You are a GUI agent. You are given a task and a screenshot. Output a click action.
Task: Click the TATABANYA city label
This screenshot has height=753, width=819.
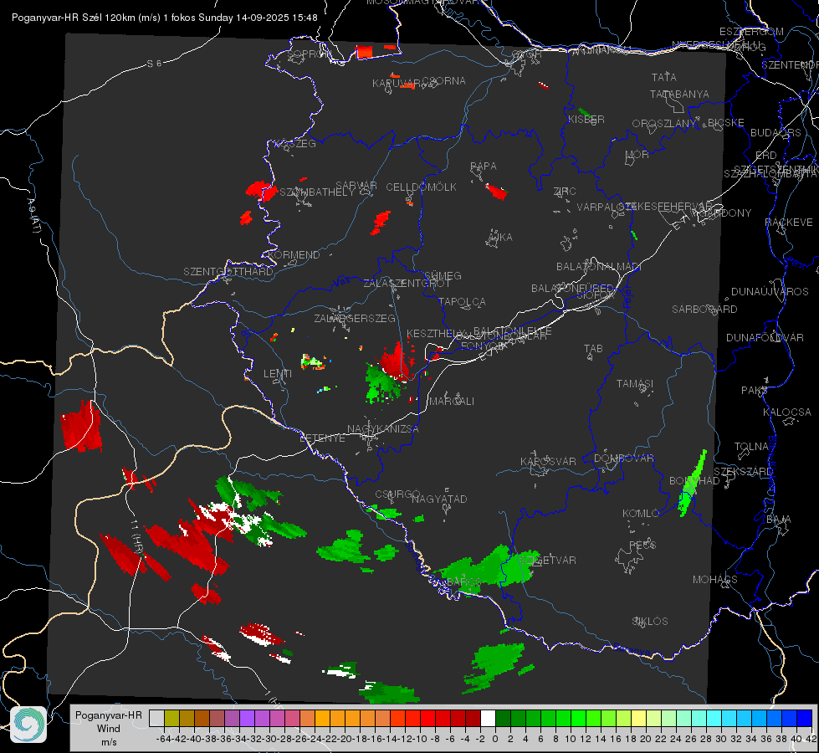pyautogui.click(x=679, y=94)
